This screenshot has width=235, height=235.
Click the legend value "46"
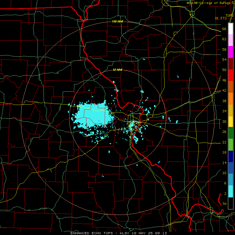[224, 80]
